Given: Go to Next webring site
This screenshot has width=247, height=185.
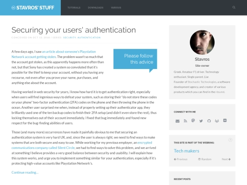Looking at the screenshot, I should (x=226, y=159).
